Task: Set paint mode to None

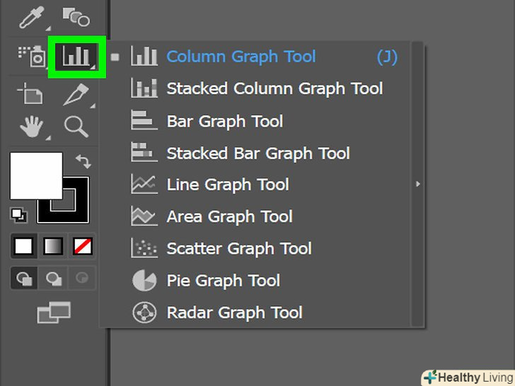Action: click(83, 246)
